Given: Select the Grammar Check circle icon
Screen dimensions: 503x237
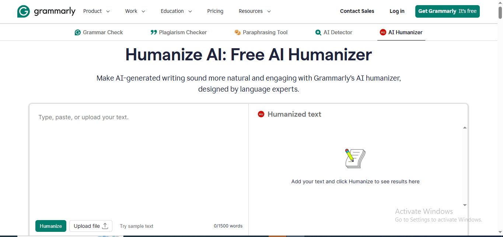Looking at the screenshot, I should pos(77,32).
